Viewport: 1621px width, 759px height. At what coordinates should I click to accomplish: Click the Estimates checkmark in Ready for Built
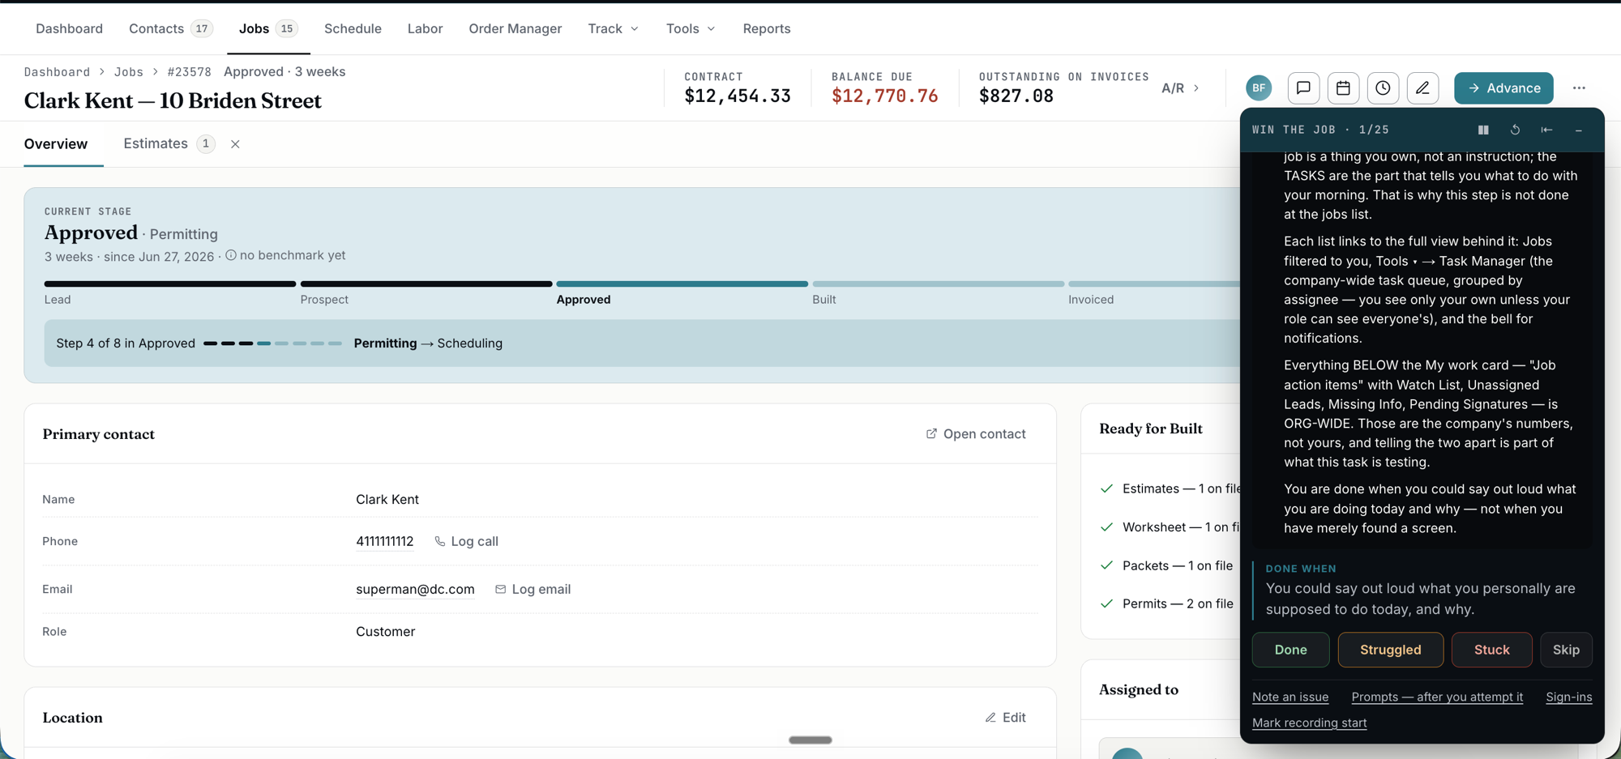(1107, 488)
